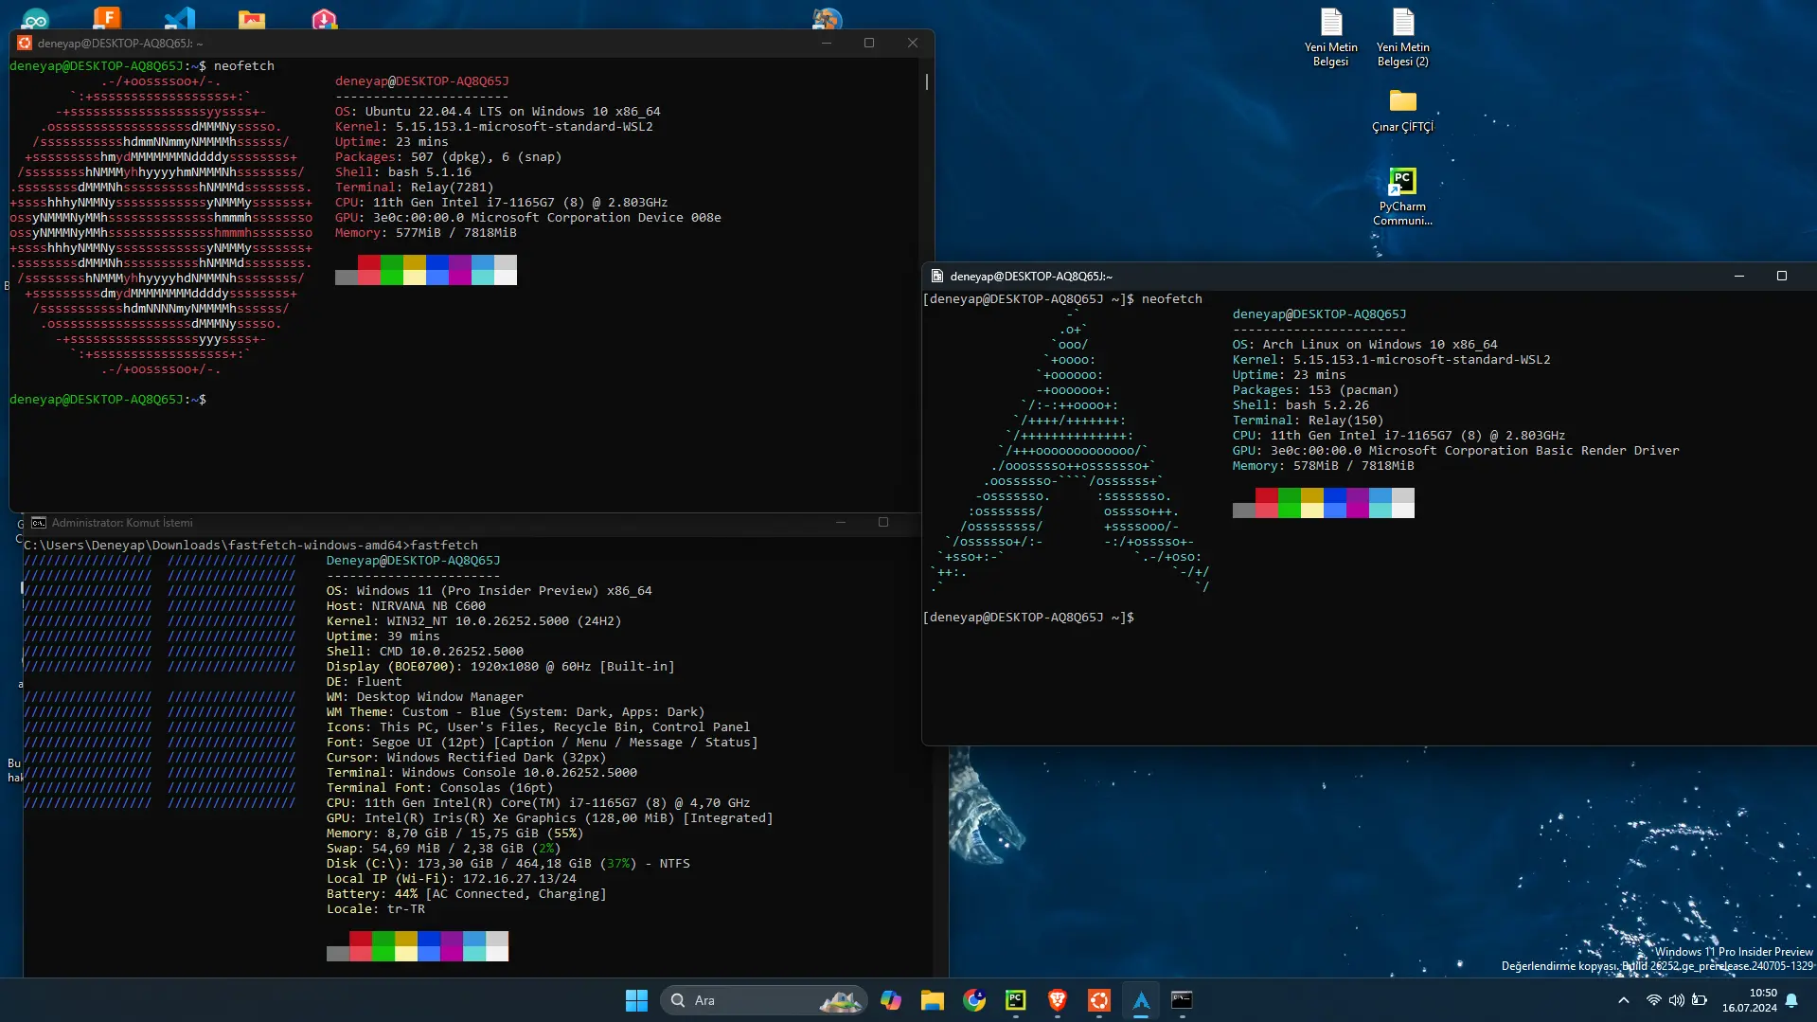
Task: Maximize the Komut İstemi window
Action: click(883, 522)
